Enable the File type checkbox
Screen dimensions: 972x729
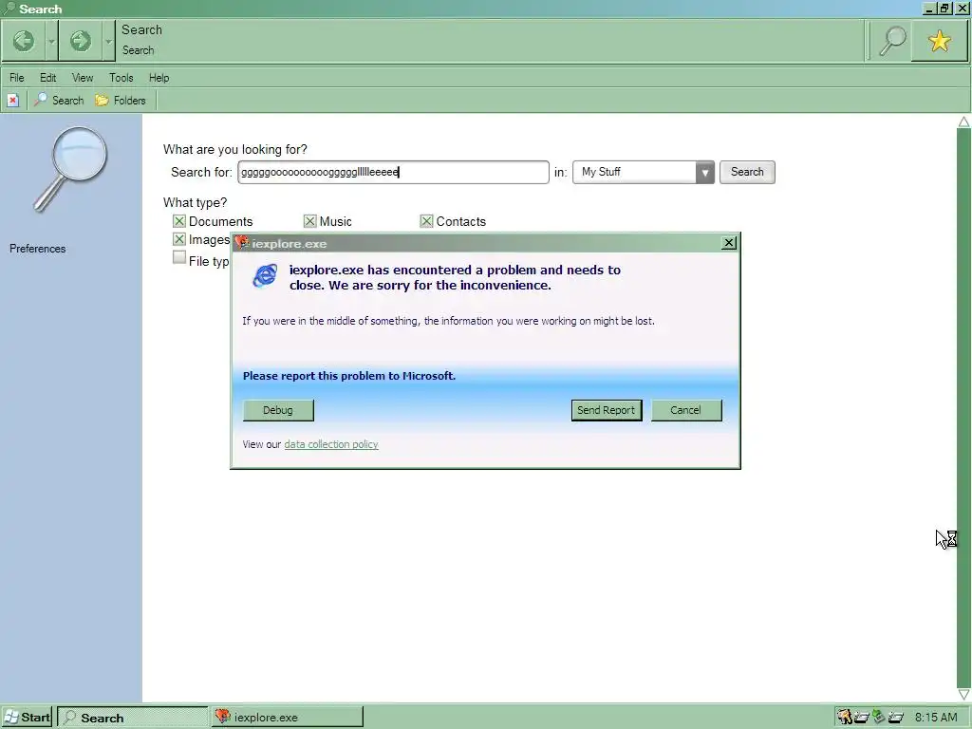[179, 257]
